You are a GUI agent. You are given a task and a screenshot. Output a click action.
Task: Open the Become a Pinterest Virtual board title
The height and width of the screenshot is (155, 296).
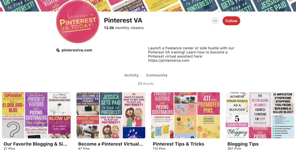point(111,144)
